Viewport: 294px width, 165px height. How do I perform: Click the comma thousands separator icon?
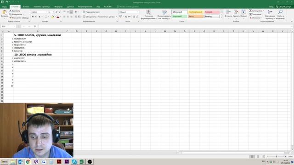pos(130,17)
